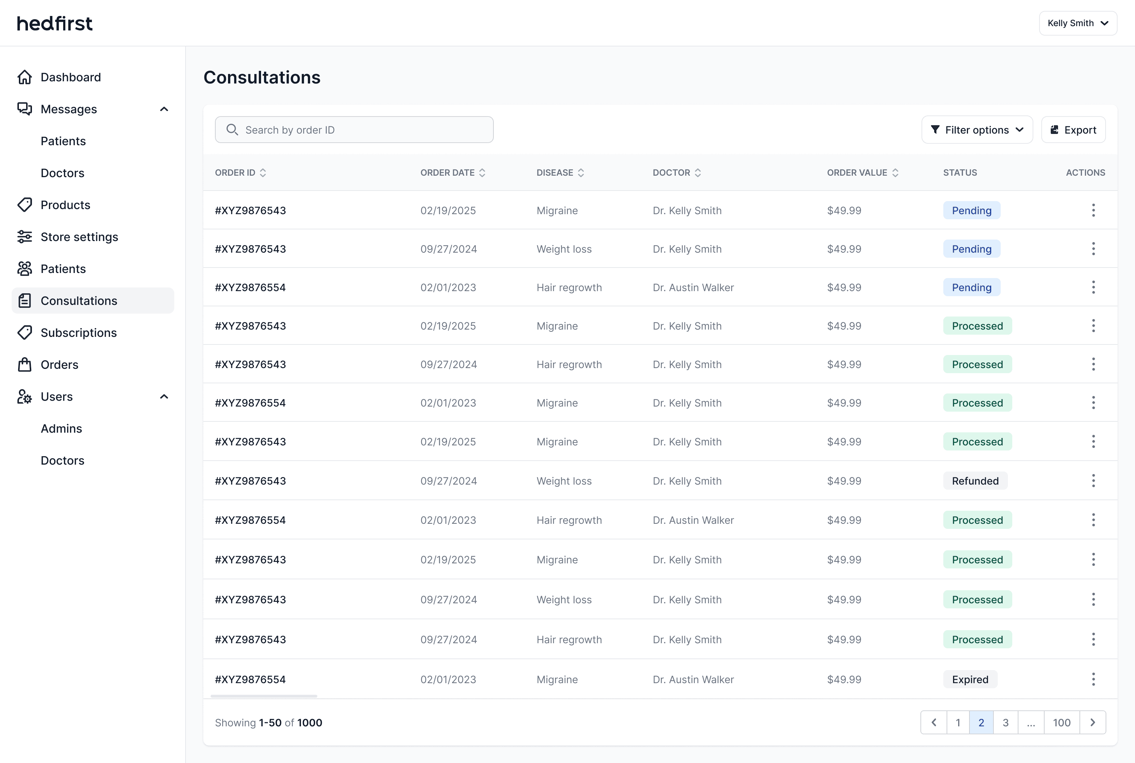Sort table by Order Date

tap(482, 173)
